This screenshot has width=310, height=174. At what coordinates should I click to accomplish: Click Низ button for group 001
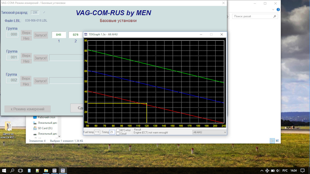pyautogui.click(x=26, y=61)
